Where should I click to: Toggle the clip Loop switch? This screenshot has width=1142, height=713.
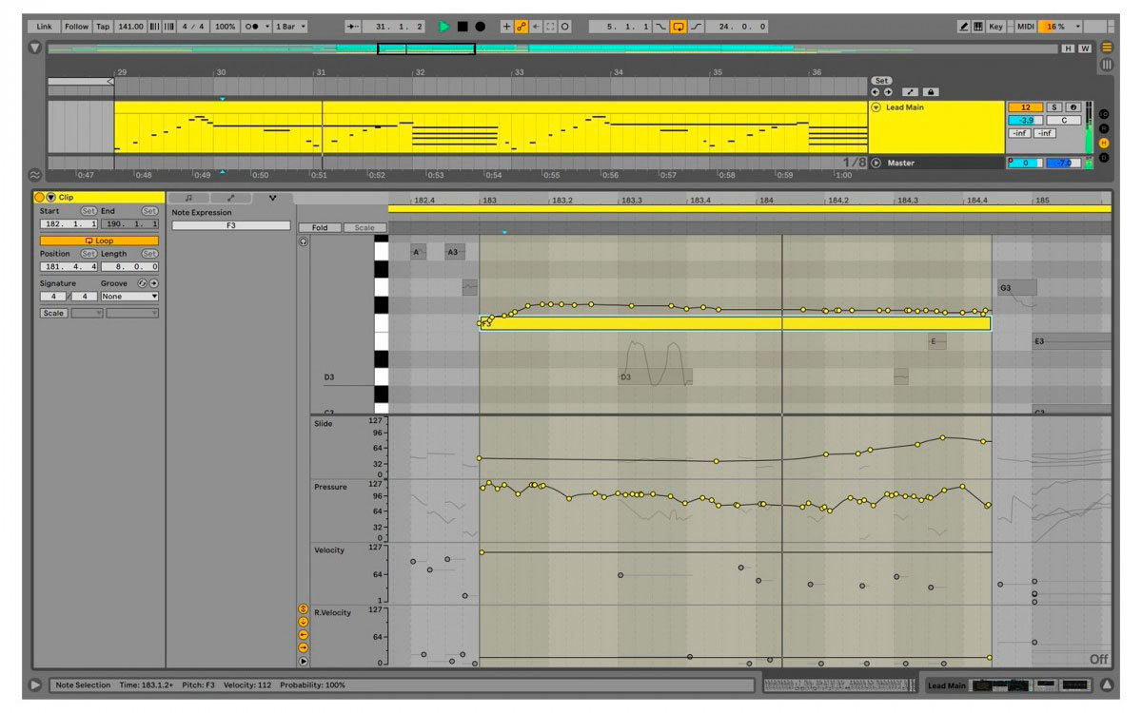coord(99,241)
